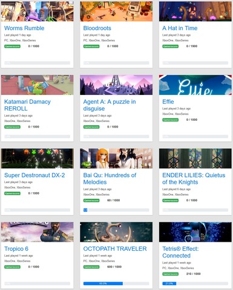Open Katamari Damacy REROLL title link

(27, 105)
